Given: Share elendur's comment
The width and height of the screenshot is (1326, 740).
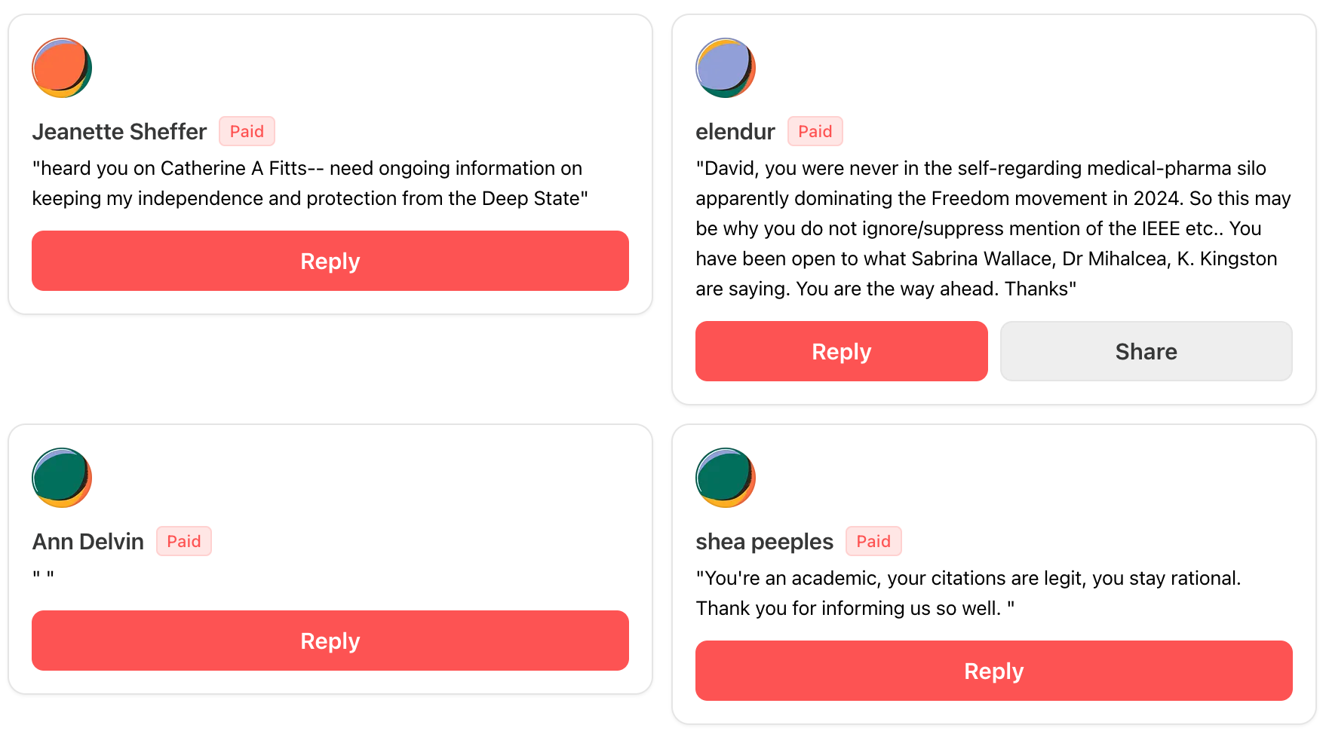Looking at the screenshot, I should (1146, 351).
